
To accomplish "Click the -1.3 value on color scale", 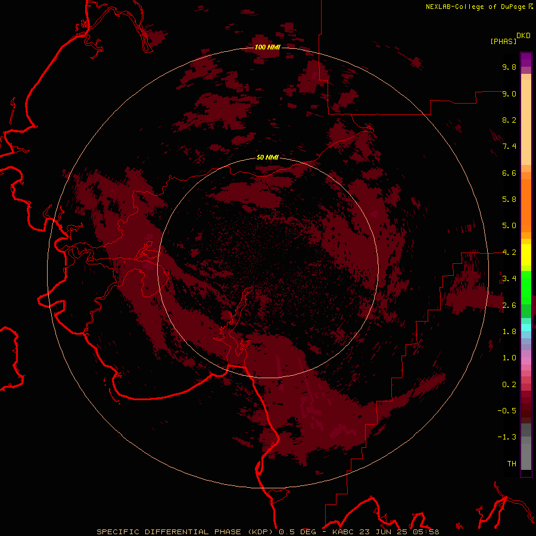I will 507,437.
